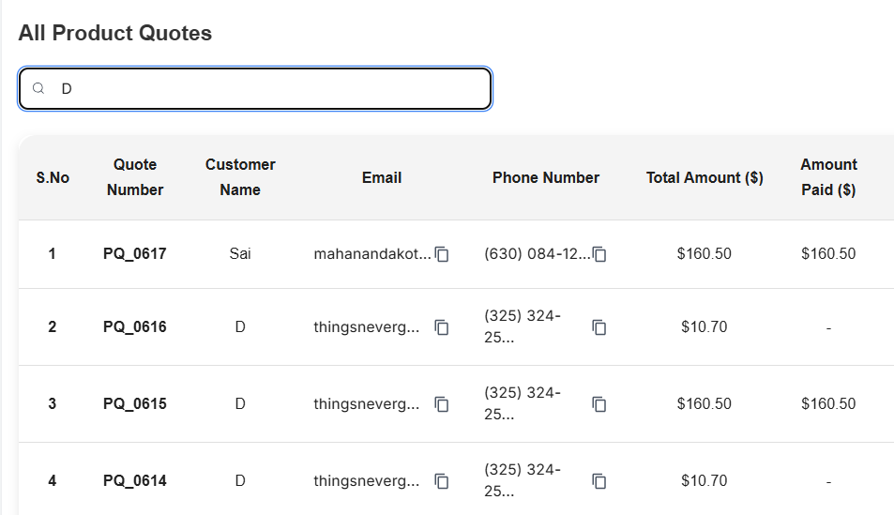Click the Total Amount ($) column header

click(705, 177)
